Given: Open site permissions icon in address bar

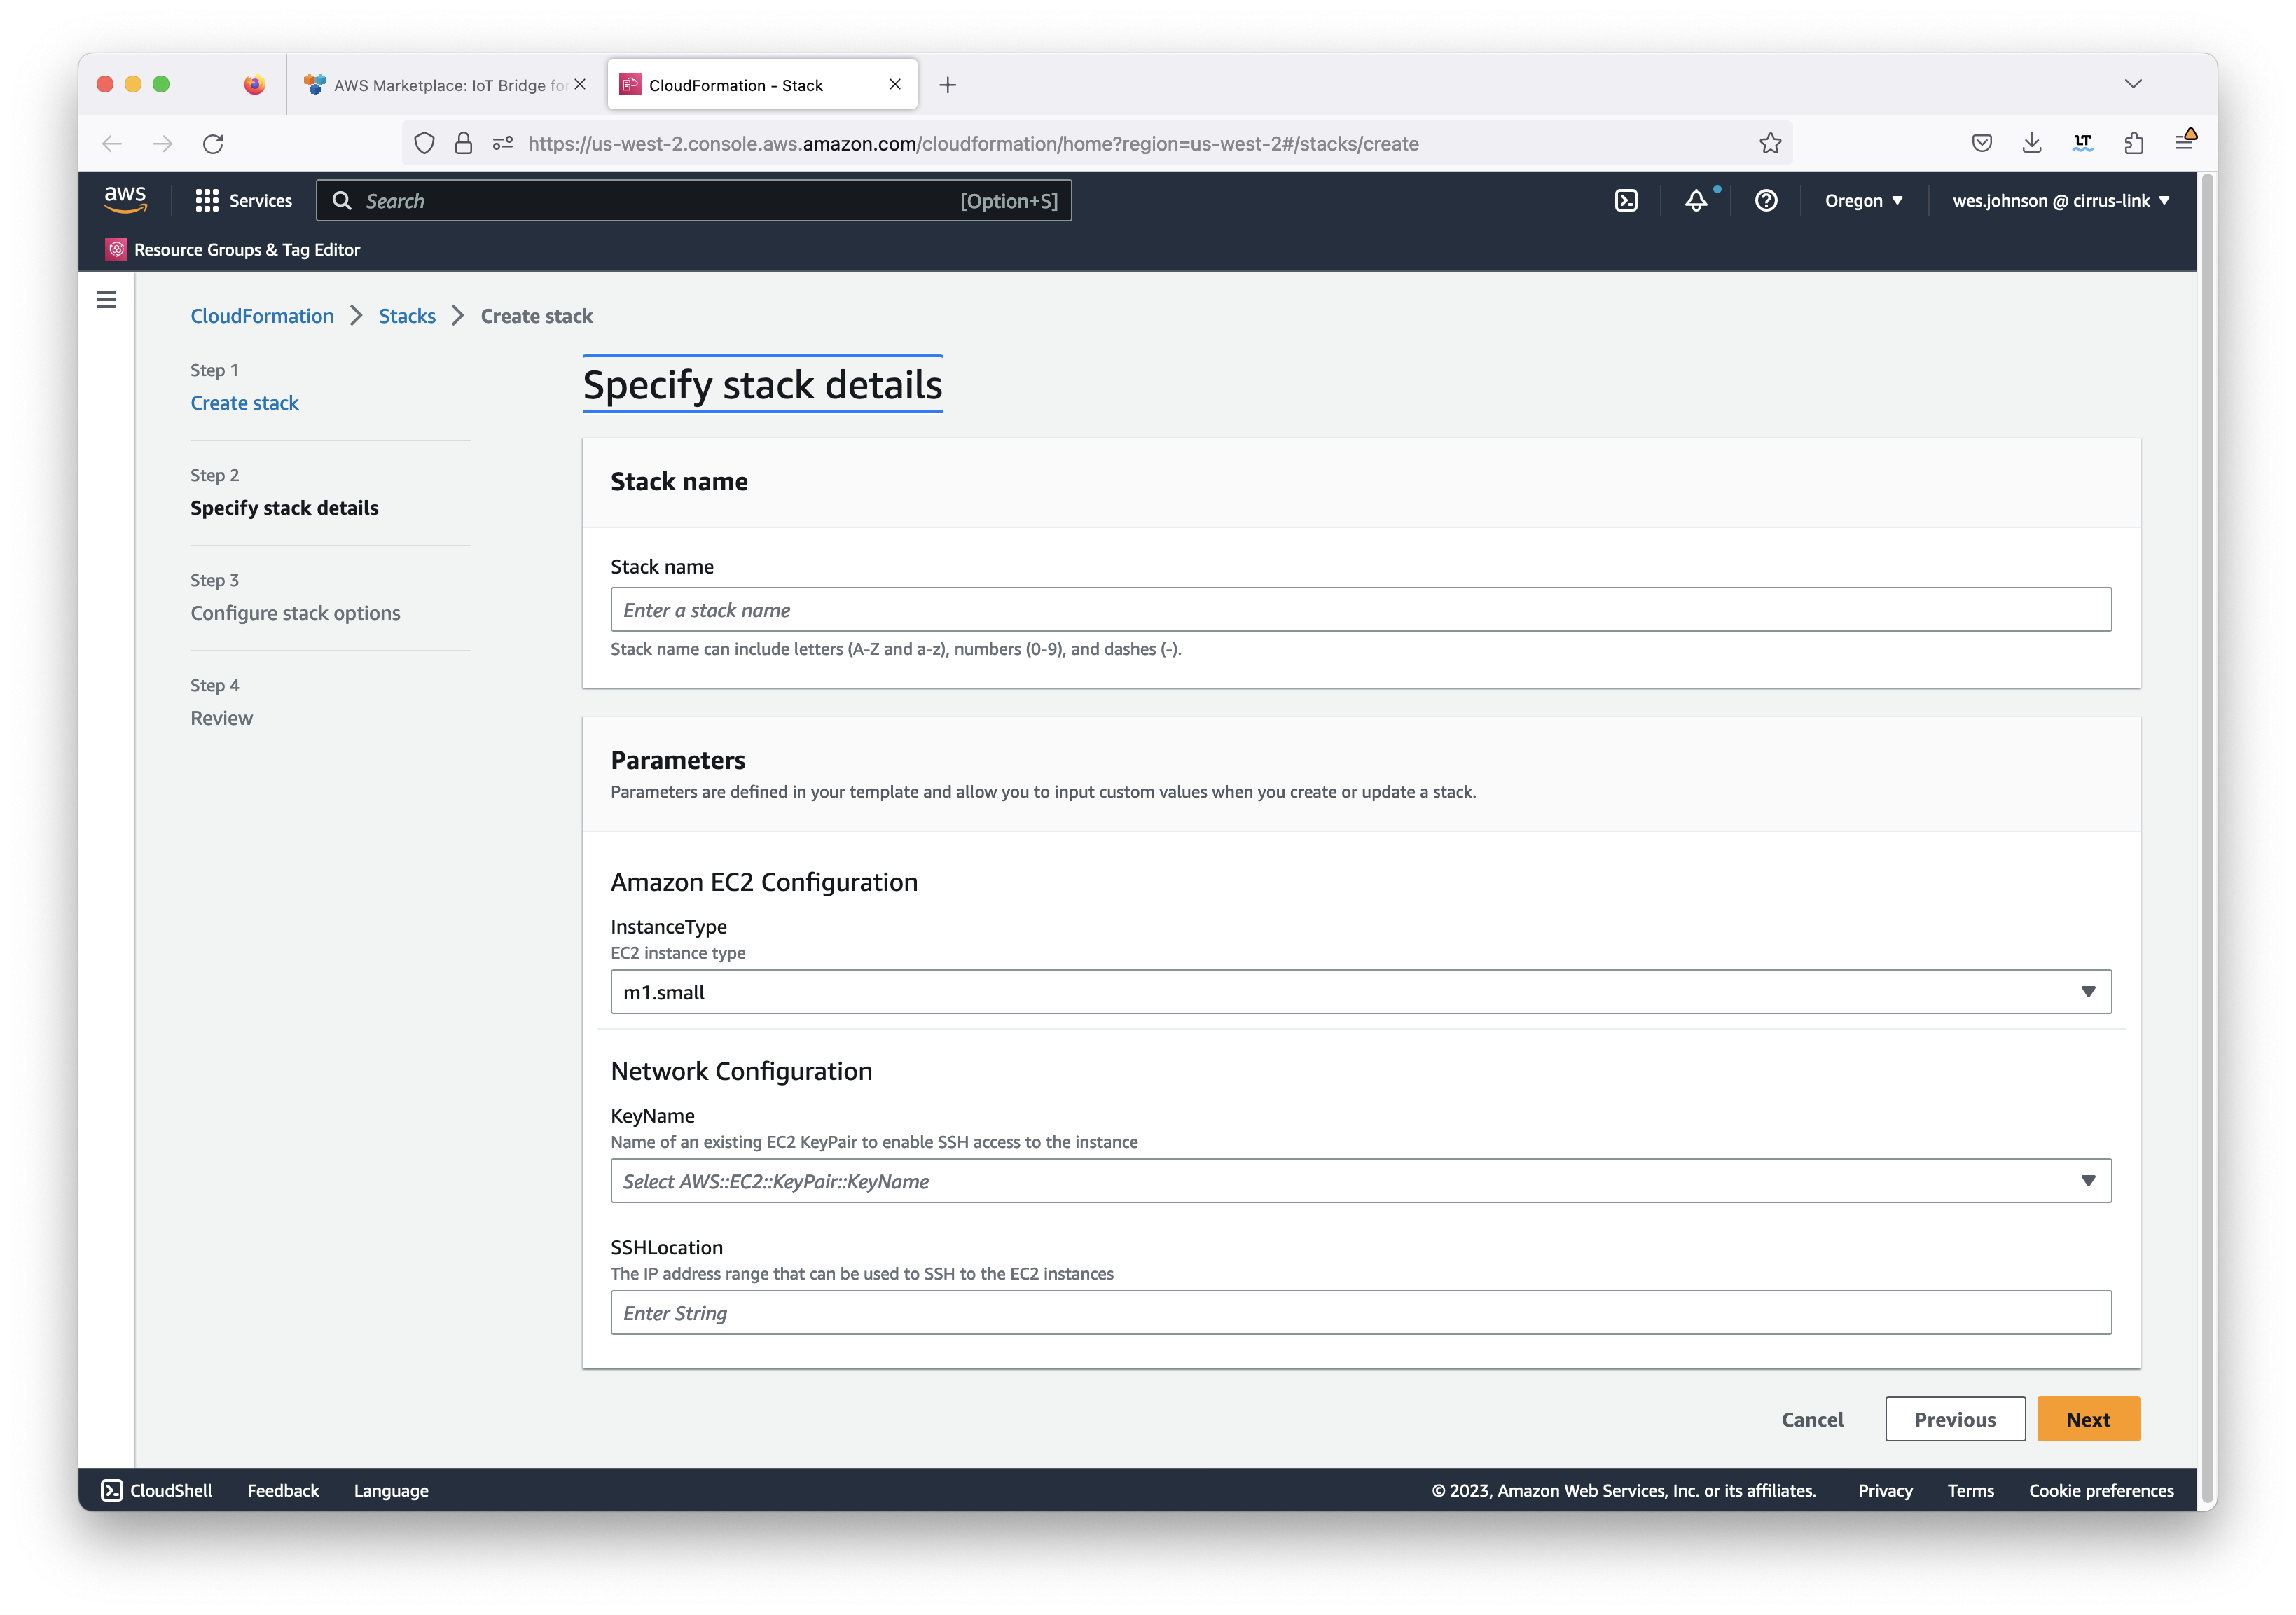Looking at the screenshot, I should (503, 144).
